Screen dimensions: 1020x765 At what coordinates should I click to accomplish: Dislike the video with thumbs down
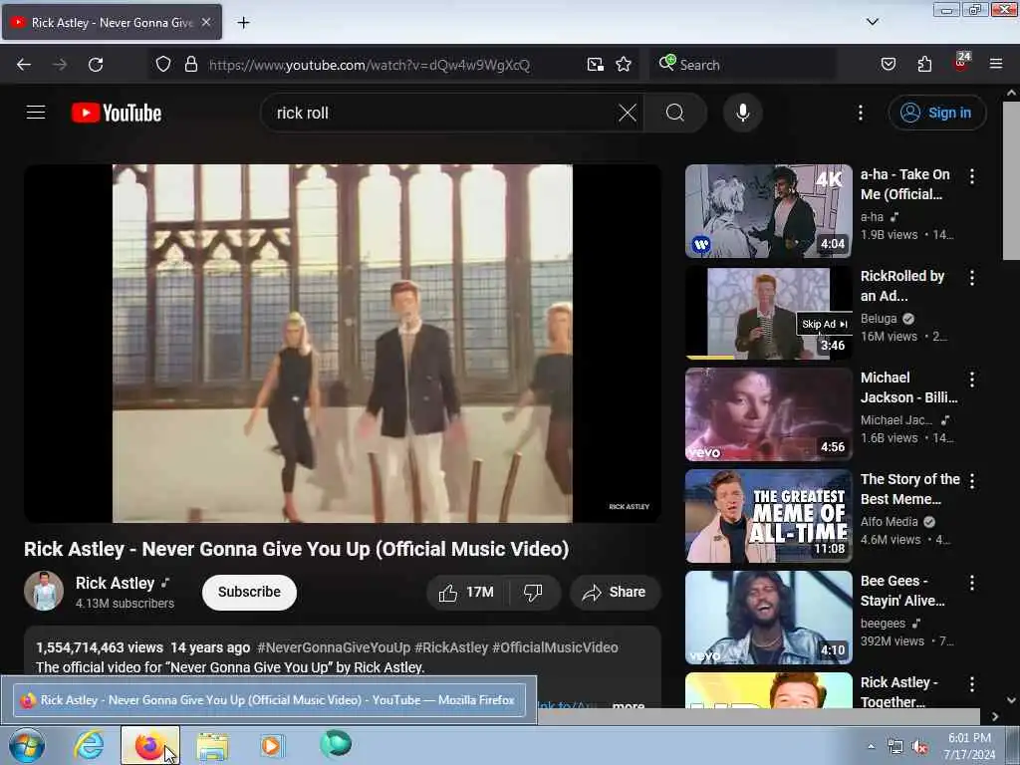point(534,593)
